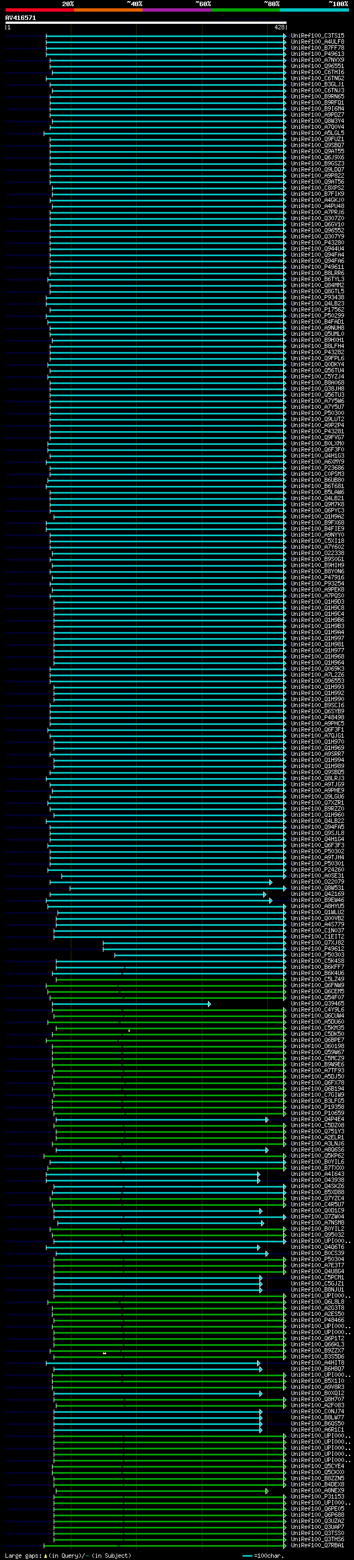Click the UniRef100_P50303 entry
Screen dimensions: 354x1560
(317, 955)
